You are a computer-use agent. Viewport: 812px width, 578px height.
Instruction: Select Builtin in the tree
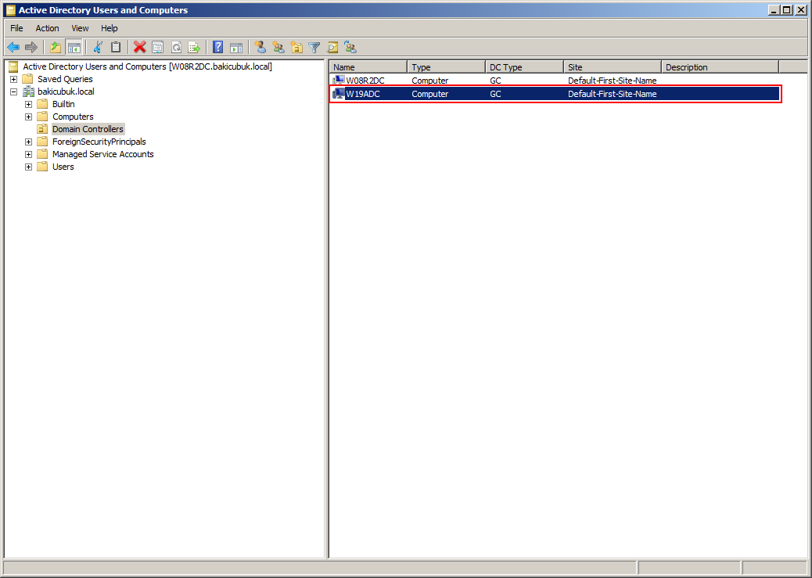coord(63,104)
